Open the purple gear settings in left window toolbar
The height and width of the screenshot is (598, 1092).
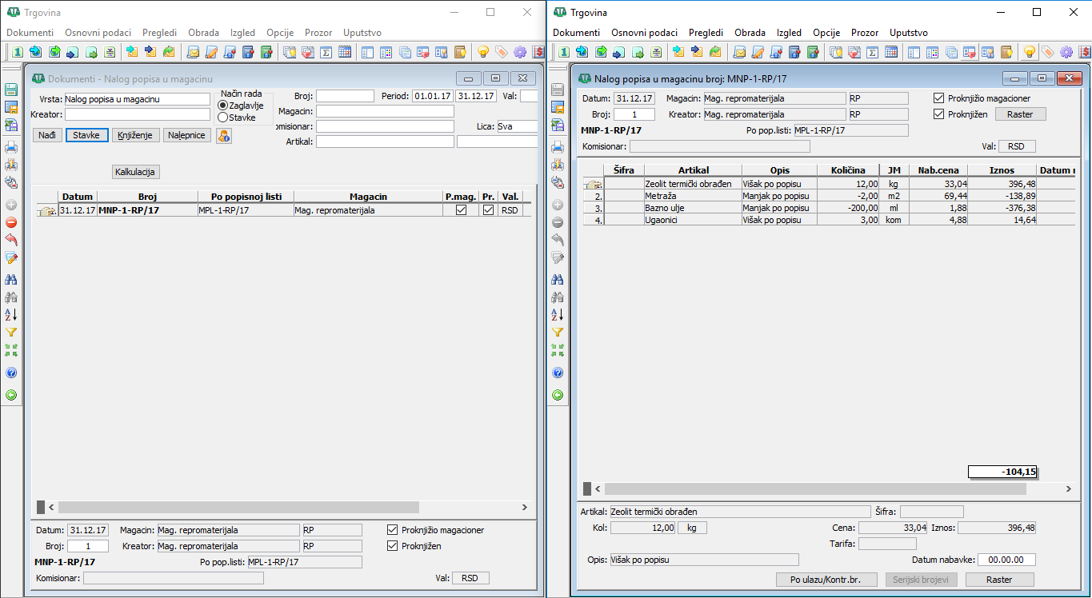pos(520,53)
